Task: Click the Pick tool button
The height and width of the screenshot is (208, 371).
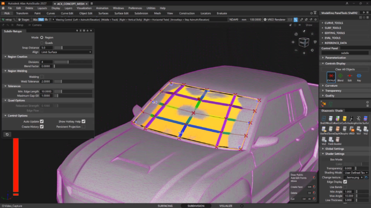Action: (x=7, y=13)
